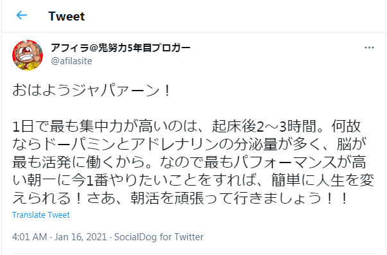Click the line starting with い朝一に今1番やりたい
The width and height of the screenshot is (387, 255).
pos(194,180)
